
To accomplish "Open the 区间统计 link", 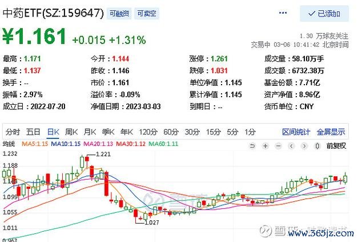I will pyautogui.click(x=296, y=132).
